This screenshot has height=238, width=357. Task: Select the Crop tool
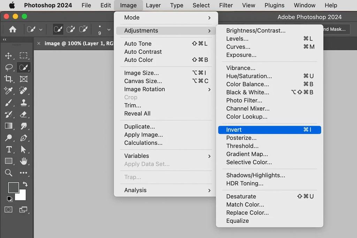8,79
